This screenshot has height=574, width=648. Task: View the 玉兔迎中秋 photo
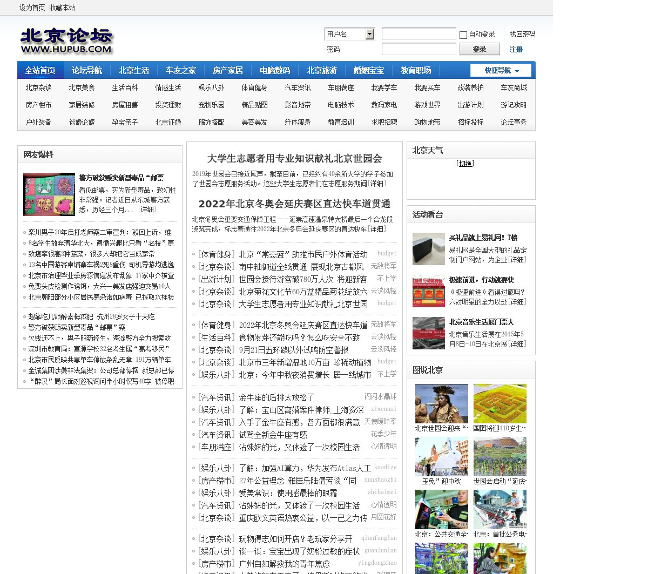[x=441, y=457]
